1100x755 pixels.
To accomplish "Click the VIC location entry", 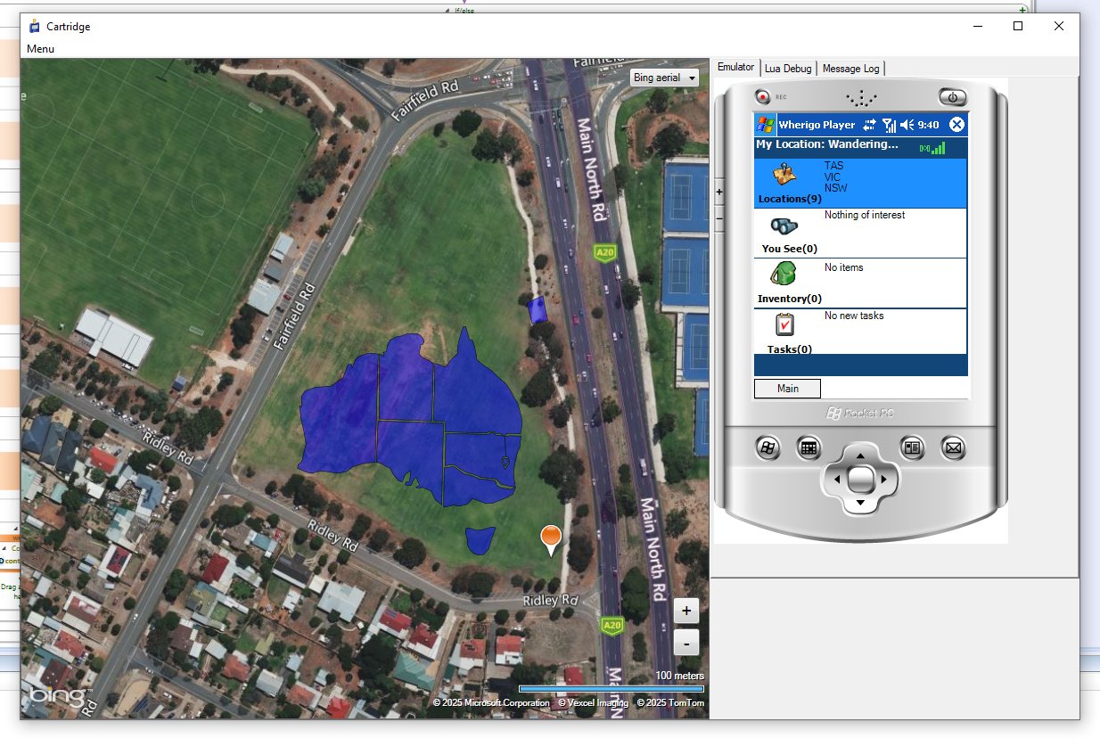I will point(833,177).
